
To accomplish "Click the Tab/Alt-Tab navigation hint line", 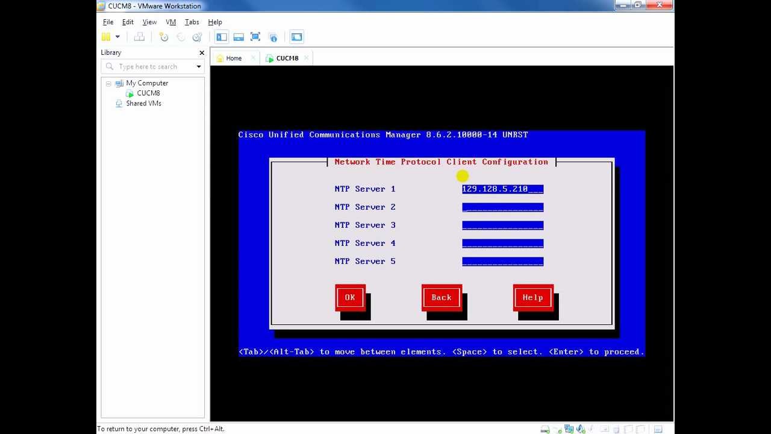I will tap(442, 351).
